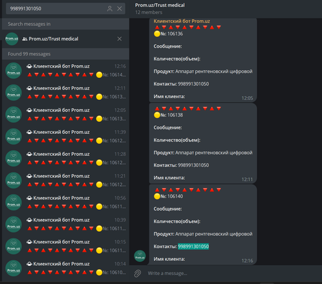Open the search result from 11:39
Screen dimensions: 322x284
tap(66, 137)
